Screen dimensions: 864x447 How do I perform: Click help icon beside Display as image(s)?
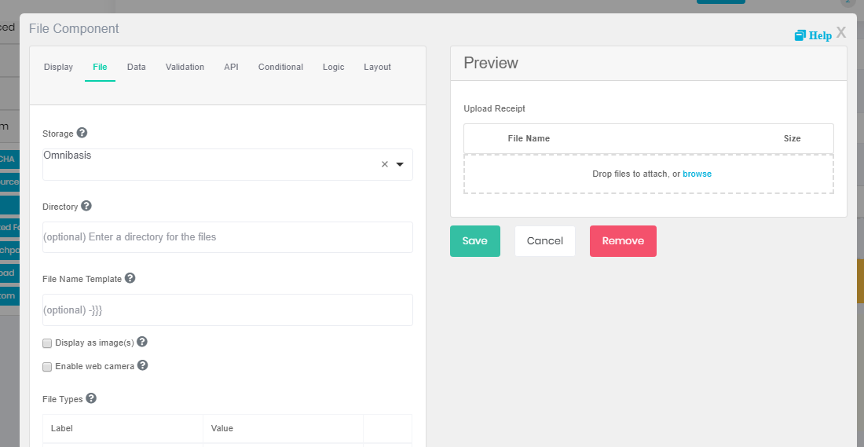(142, 343)
